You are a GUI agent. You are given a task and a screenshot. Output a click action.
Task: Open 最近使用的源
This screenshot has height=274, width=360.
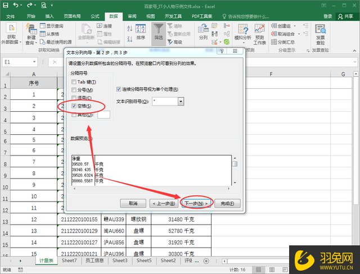click(56, 42)
